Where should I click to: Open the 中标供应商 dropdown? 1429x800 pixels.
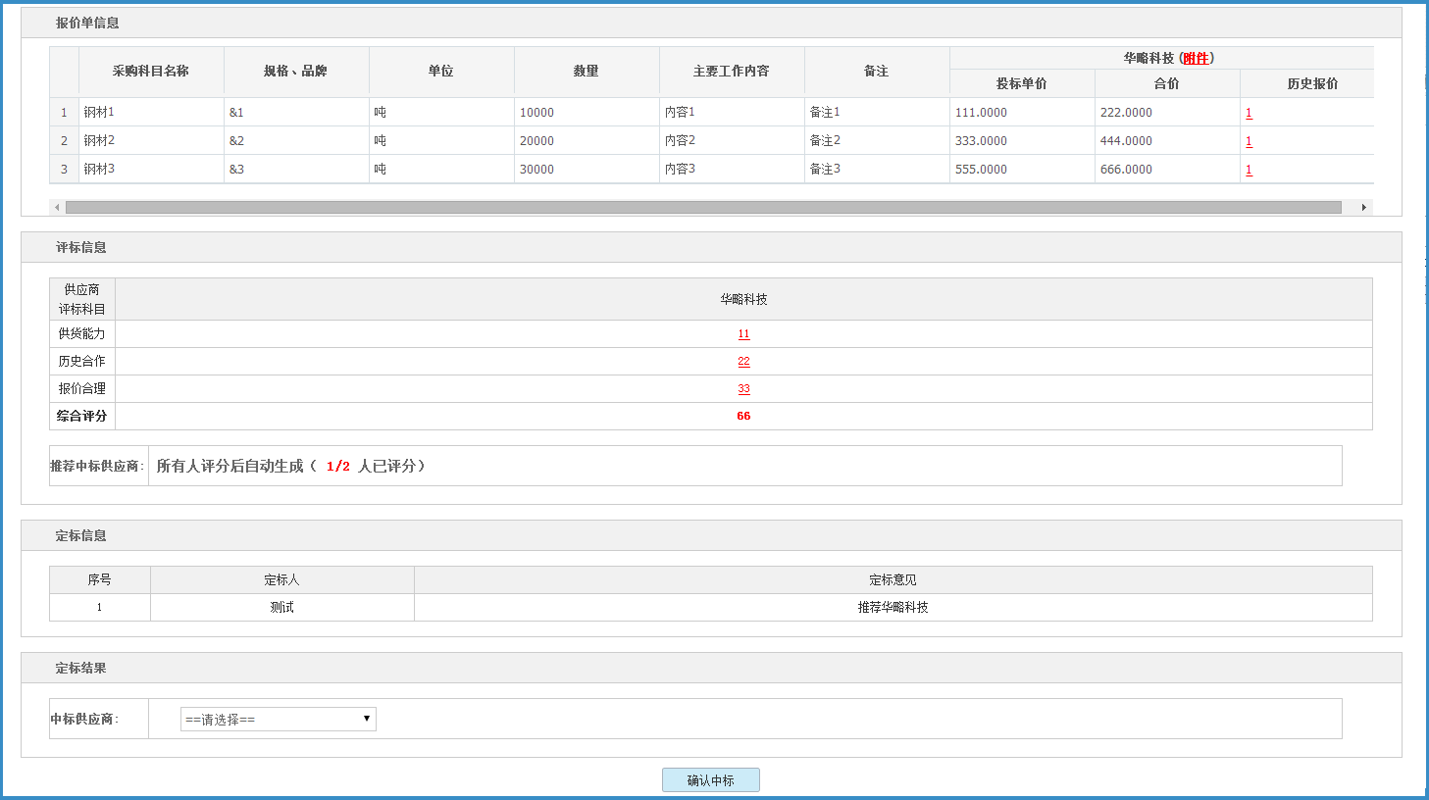coord(278,719)
